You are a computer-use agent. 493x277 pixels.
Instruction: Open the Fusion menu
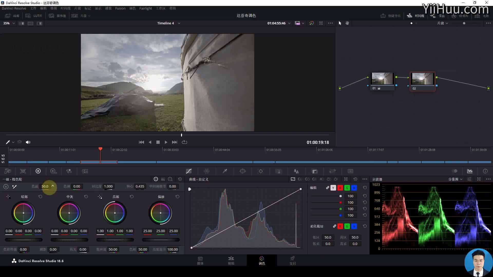[x=120, y=8]
